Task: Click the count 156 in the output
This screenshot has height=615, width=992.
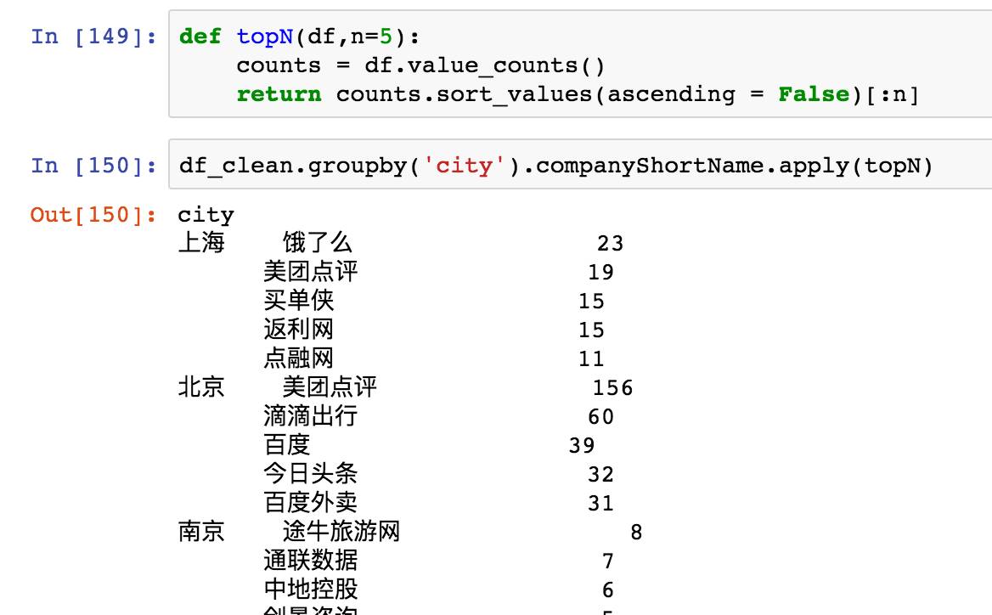Action: pyautogui.click(x=612, y=388)
